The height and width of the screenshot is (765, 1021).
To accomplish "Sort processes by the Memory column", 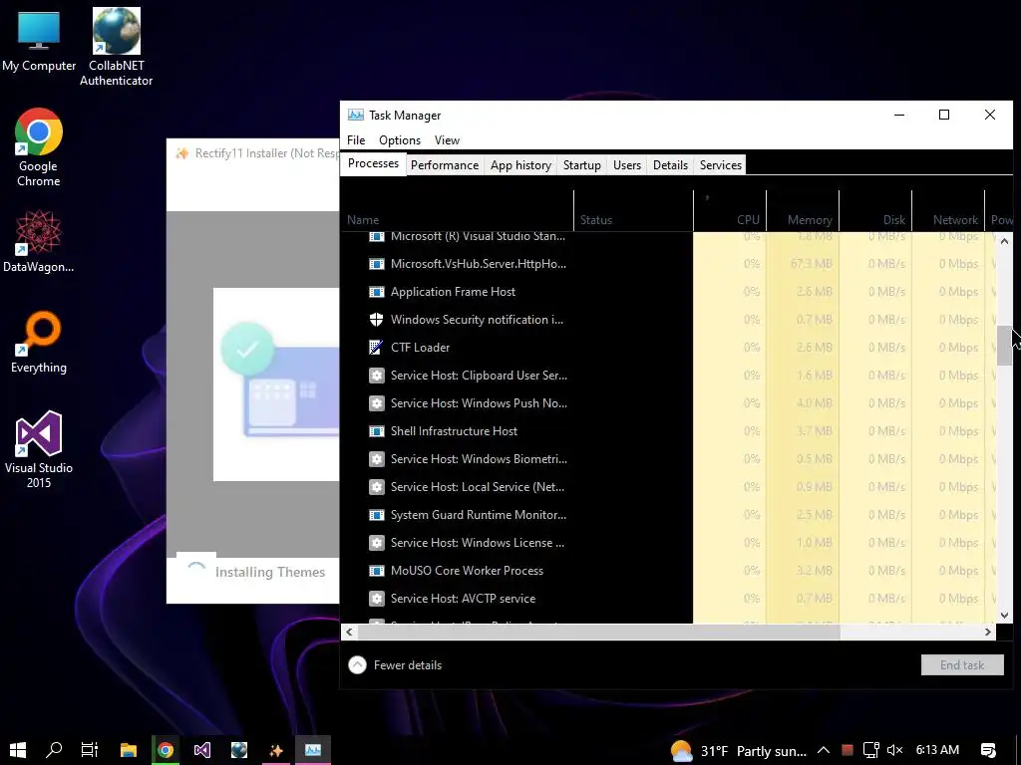I will tap(803, 211).
